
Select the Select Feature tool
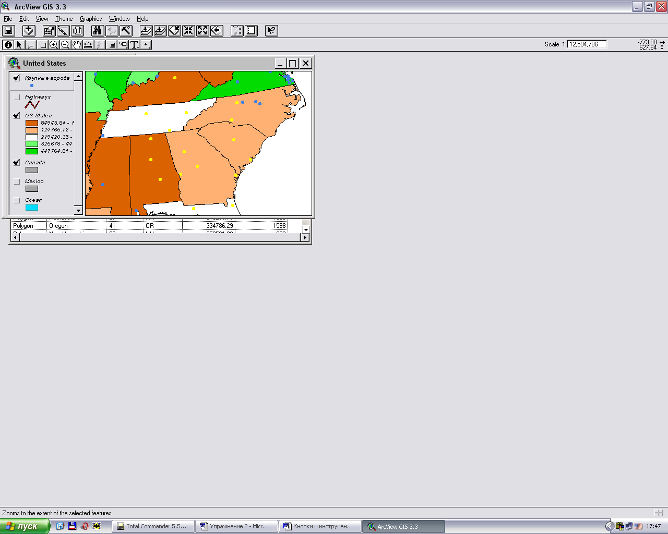pyautogui.click(x=42, y=45)
